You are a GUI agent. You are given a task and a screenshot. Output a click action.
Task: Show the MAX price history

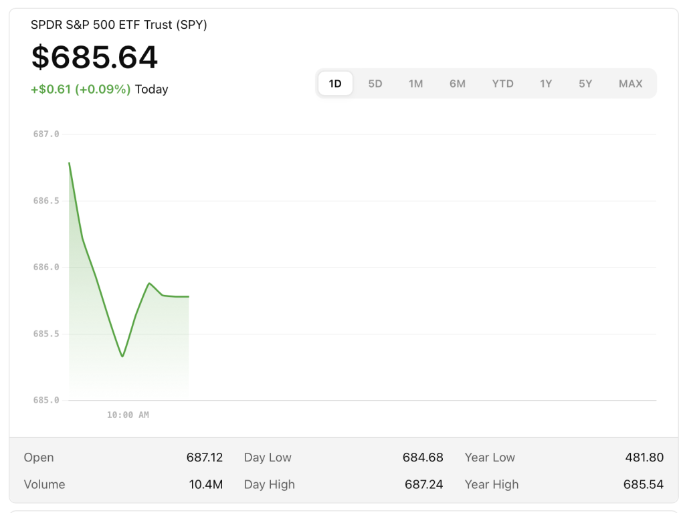point(630,84)
